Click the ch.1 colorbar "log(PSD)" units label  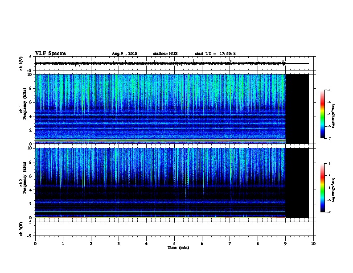[333, 116]
